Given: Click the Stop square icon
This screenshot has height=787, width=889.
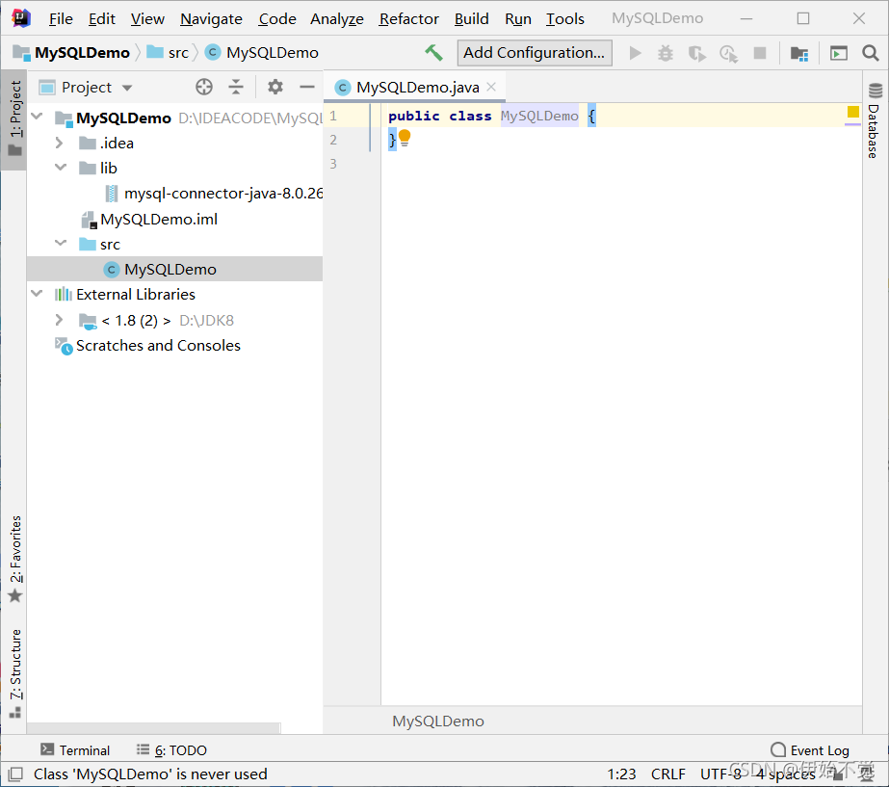Looking at the screenshot, I should pos(760,53).
